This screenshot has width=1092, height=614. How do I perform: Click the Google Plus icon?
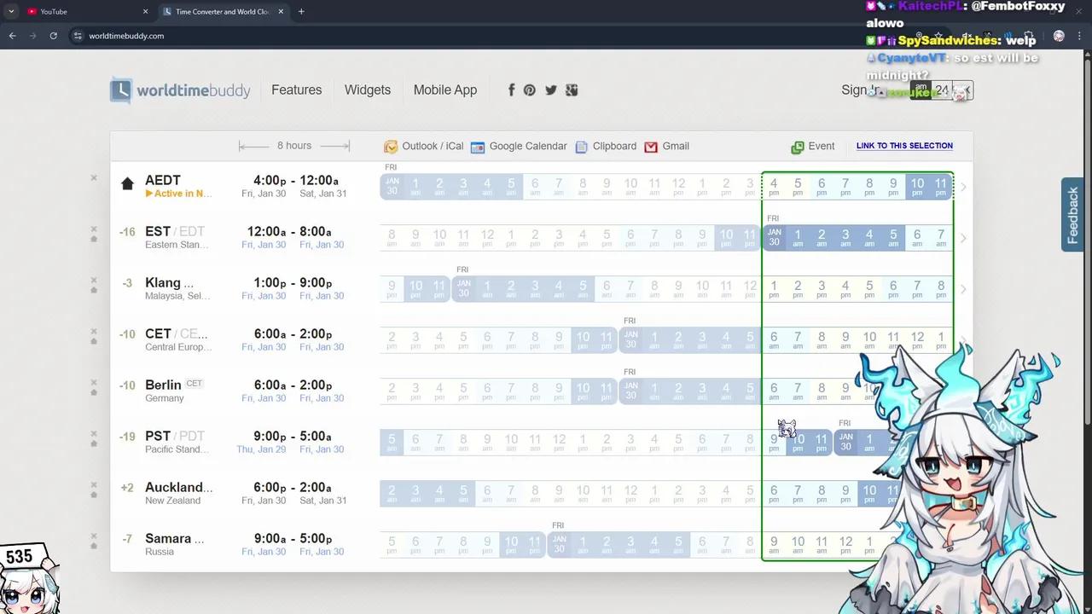pos(572,90)
